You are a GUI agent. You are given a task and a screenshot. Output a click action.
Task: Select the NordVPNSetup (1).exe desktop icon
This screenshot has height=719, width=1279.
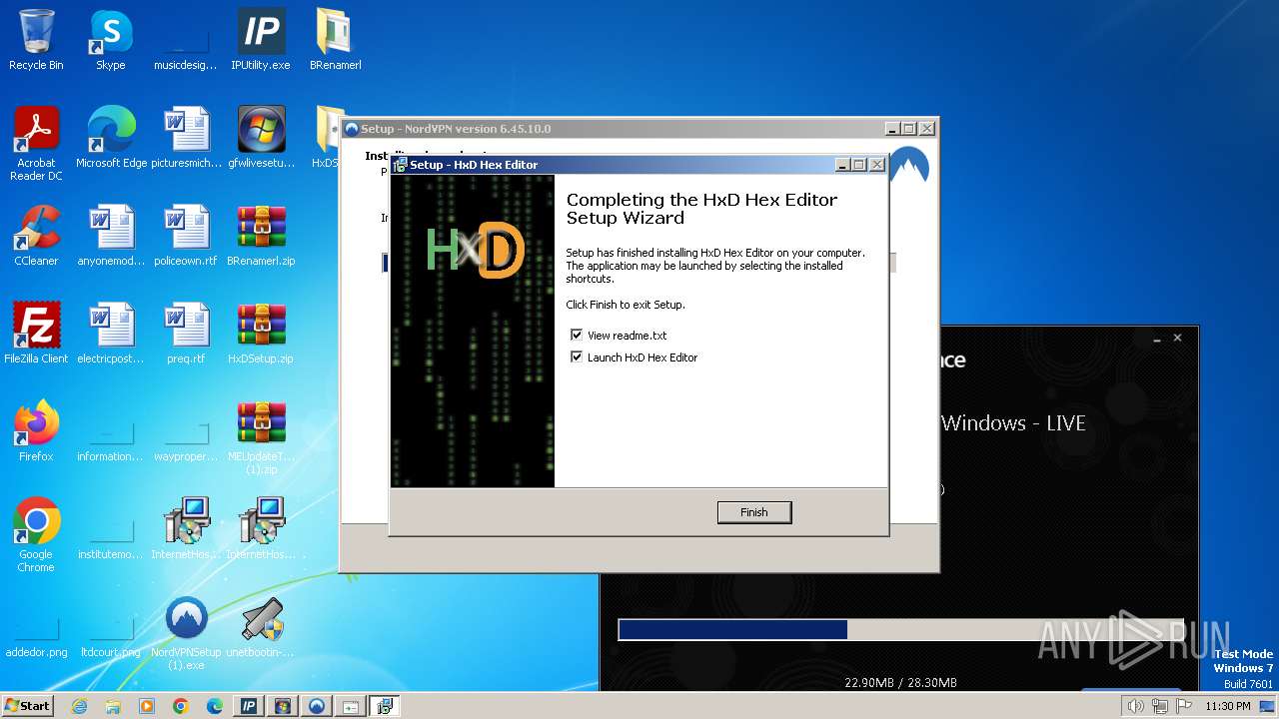coord(187,633)
